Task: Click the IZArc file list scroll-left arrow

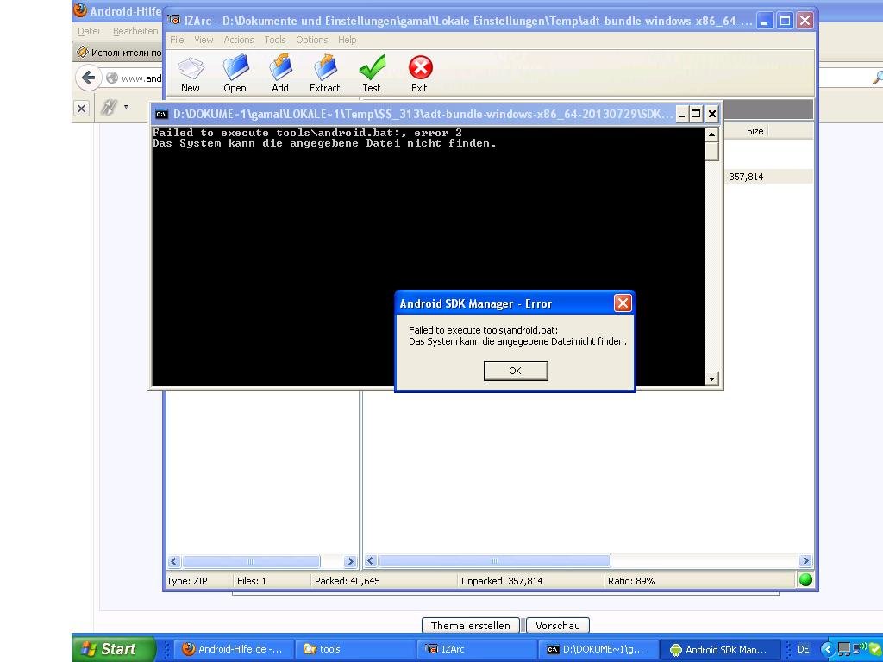Action: [371, 560]
